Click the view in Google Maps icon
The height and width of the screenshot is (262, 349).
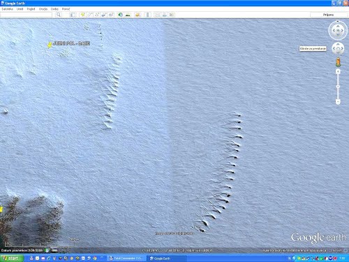tap(172, 15)
